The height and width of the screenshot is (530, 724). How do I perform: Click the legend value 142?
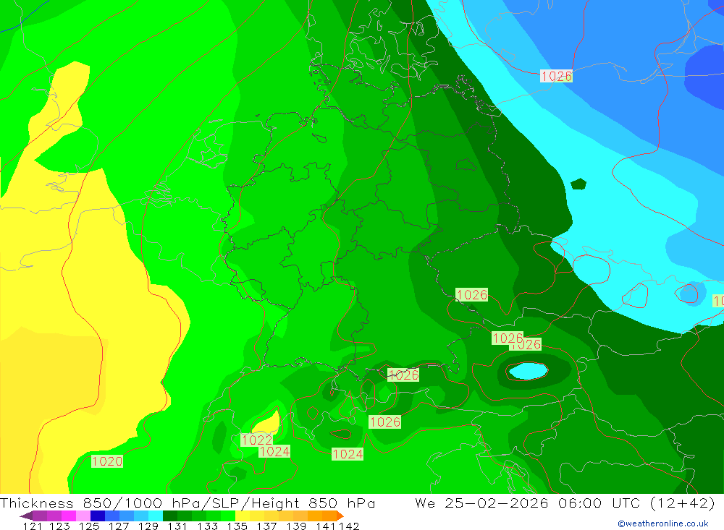coord(349,526)
